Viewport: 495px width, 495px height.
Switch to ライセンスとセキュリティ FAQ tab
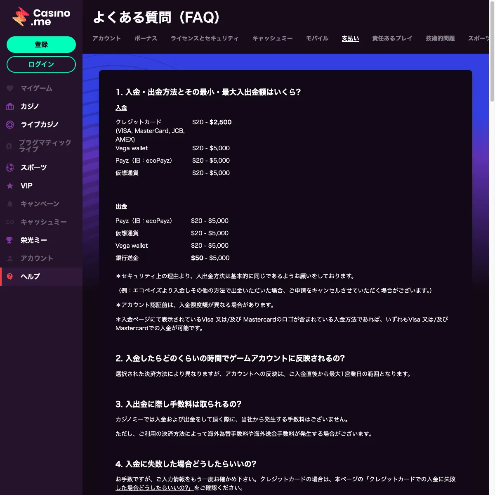[x=205, y=38]
